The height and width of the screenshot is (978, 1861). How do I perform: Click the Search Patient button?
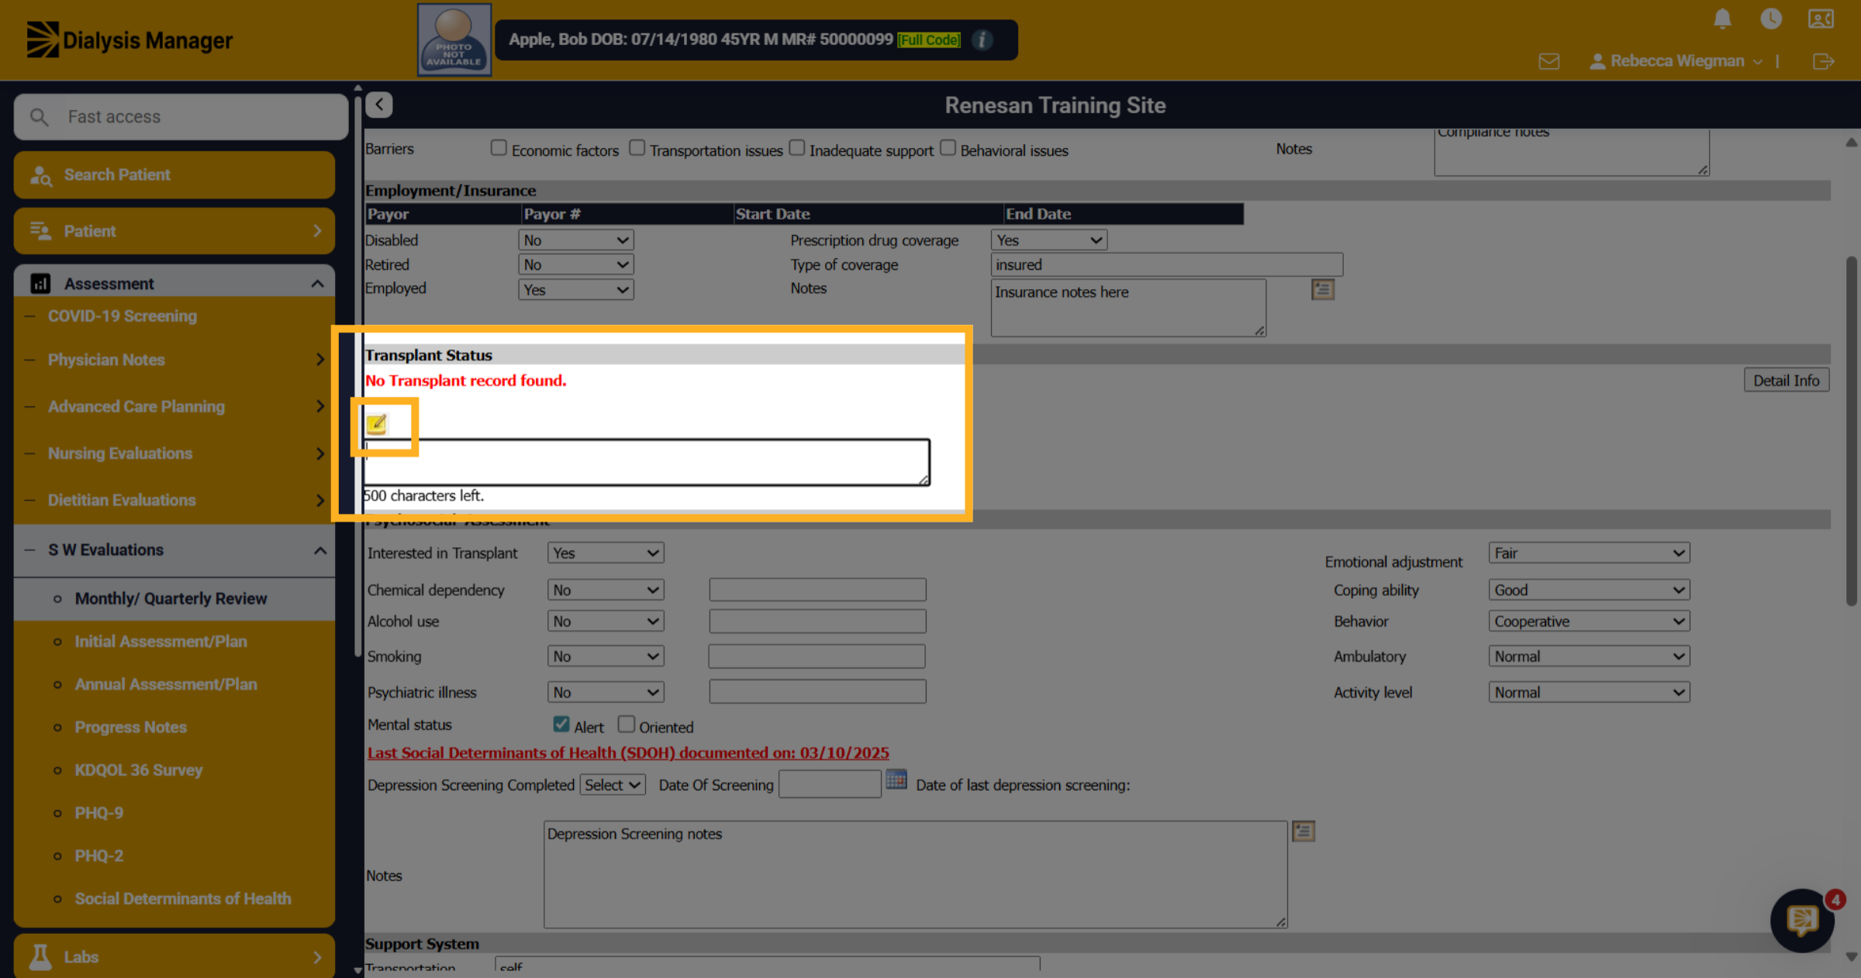174,175
